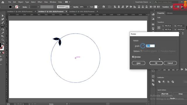Select the Zoom magnifier tool
Screen dimensions: 187x105
coord(3,40)
